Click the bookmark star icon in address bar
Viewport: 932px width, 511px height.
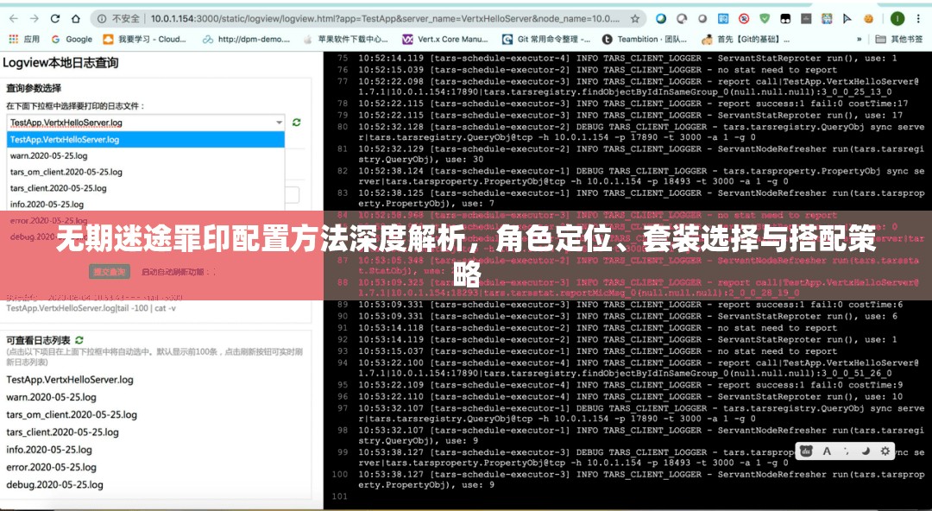[635, 16]
